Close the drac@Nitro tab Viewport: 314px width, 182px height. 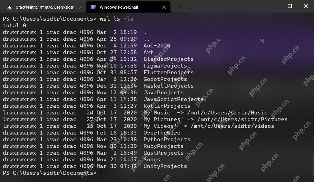point(80,7)
